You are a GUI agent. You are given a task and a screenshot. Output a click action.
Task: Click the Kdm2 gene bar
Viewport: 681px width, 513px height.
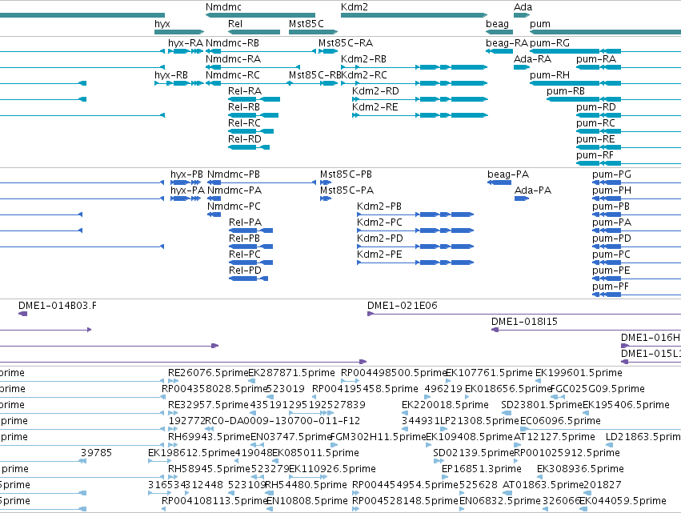(x=414, y=15)
